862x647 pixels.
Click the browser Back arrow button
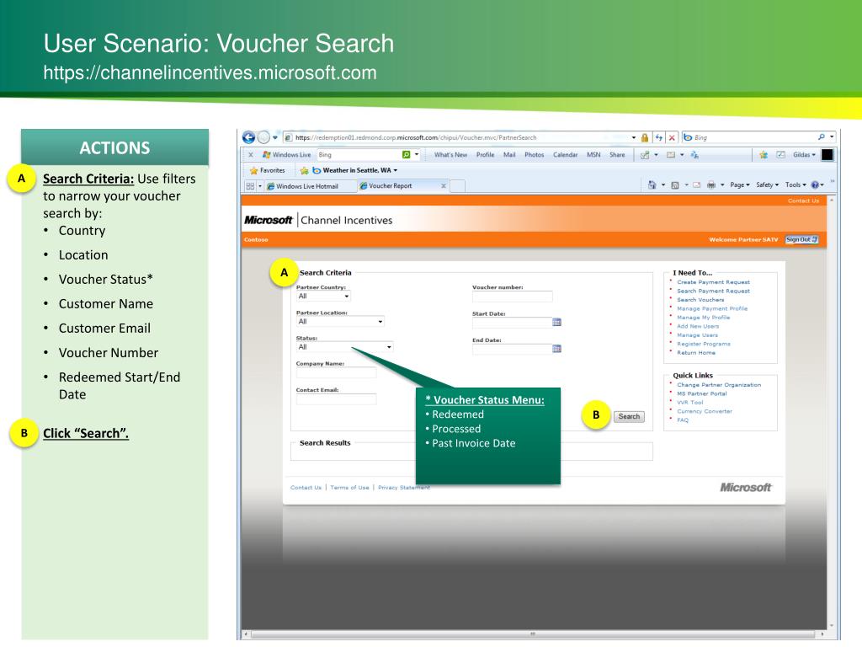point(248,137)
